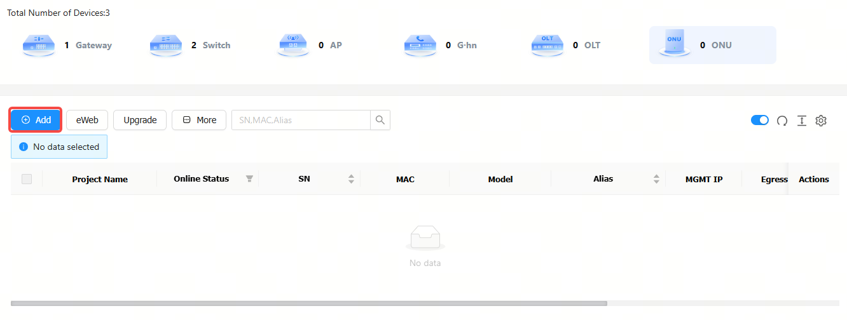Click the empty inbox No data icon
This screenshot has height=320, width=847.
click(425, 238)
